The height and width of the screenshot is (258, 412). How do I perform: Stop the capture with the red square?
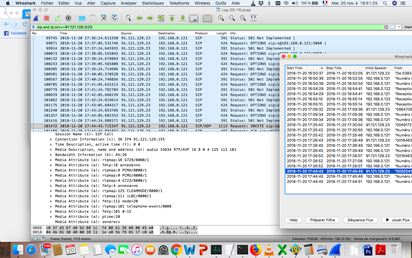(x=47, y=18)
